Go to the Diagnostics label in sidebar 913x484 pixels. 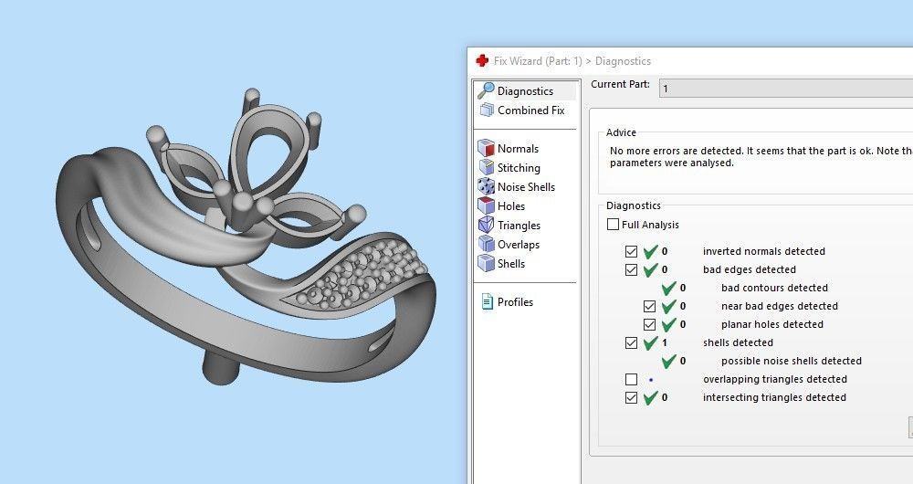click(525, 91)
